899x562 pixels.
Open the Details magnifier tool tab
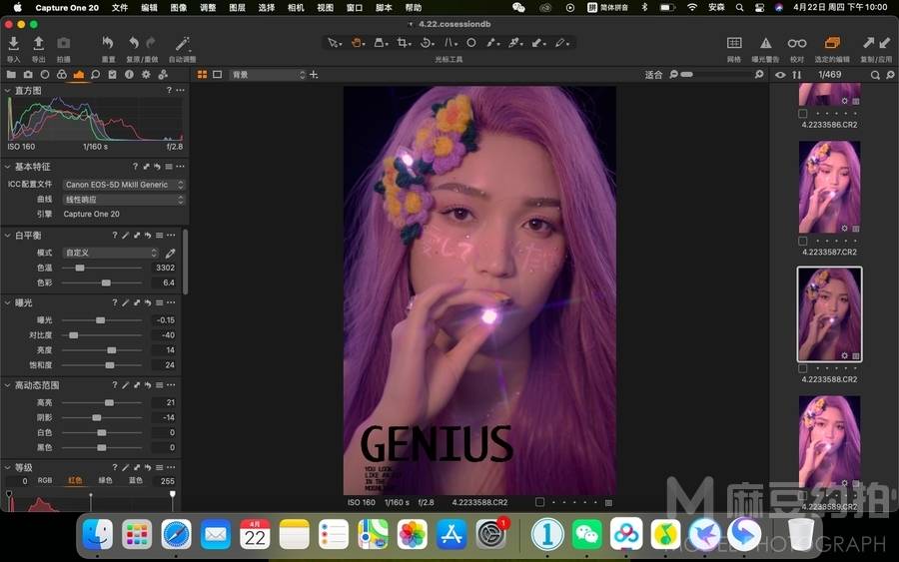pos(95,75)
